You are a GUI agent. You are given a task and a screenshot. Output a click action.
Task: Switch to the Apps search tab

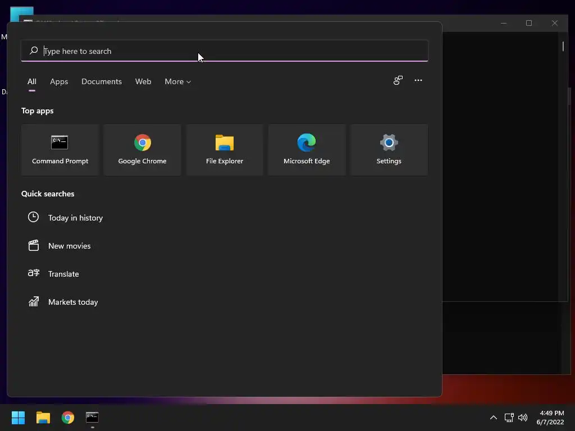(x=59, y=82)
